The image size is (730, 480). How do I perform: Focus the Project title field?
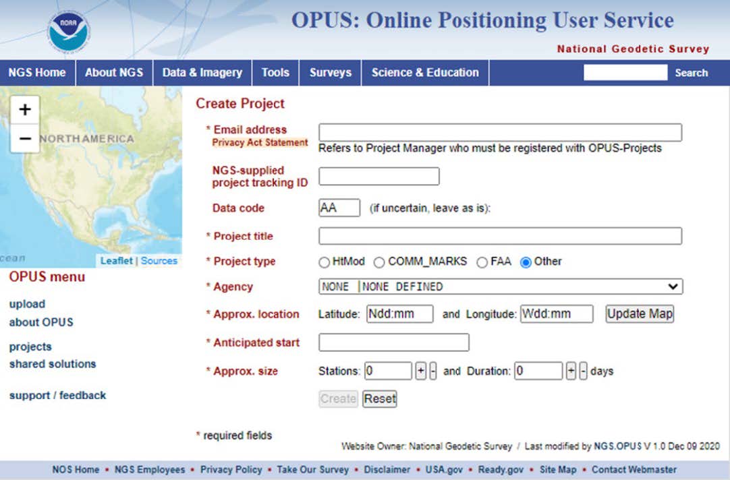coord(501,236)
